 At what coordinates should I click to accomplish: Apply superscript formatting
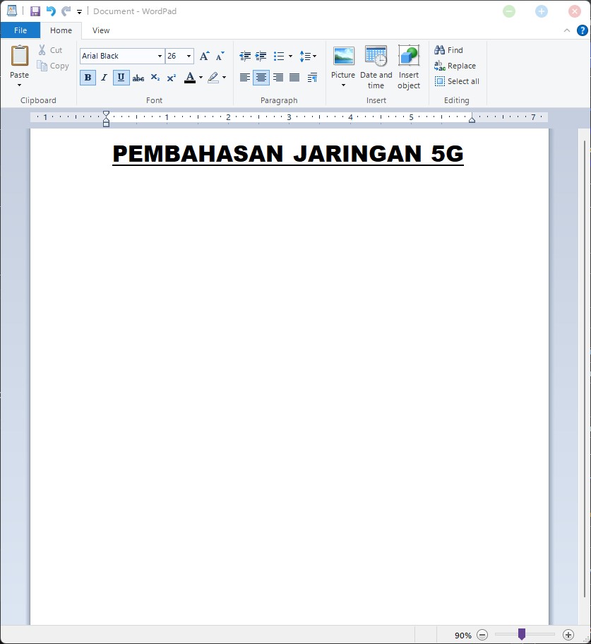point(171,78)
